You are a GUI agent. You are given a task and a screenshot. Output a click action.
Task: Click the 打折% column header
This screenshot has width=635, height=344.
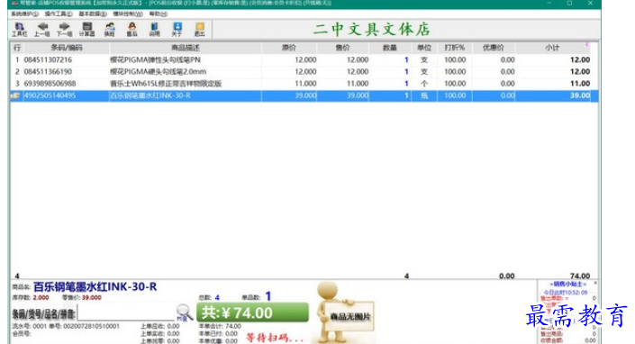[x=454, y=48]
